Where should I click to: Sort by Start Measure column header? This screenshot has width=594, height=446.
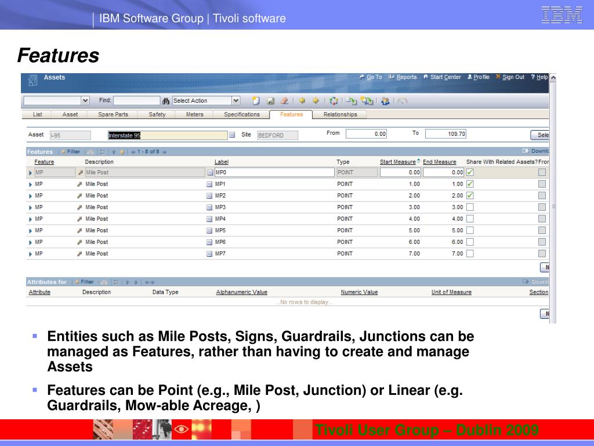398,162
